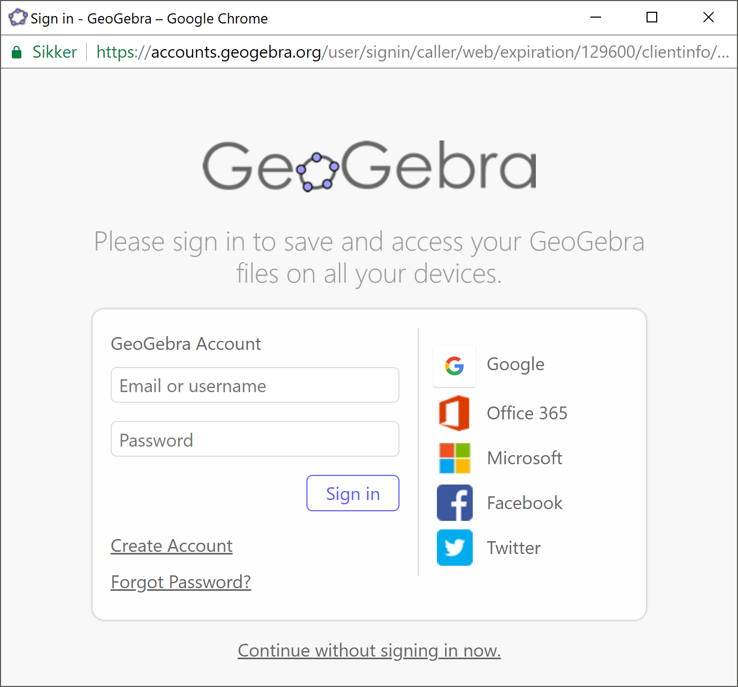Screen dimensions: 738x687
Task: Select the Microsoft sign-in text
Action: (524, 458)
